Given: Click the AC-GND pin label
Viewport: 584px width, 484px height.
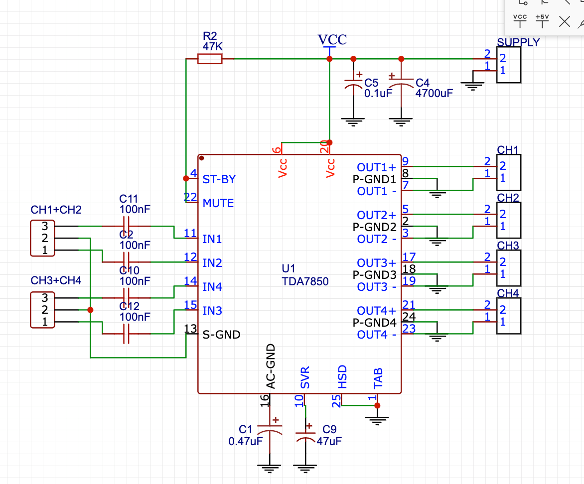Looking at the screenshot, I should (x=271, y=366).
